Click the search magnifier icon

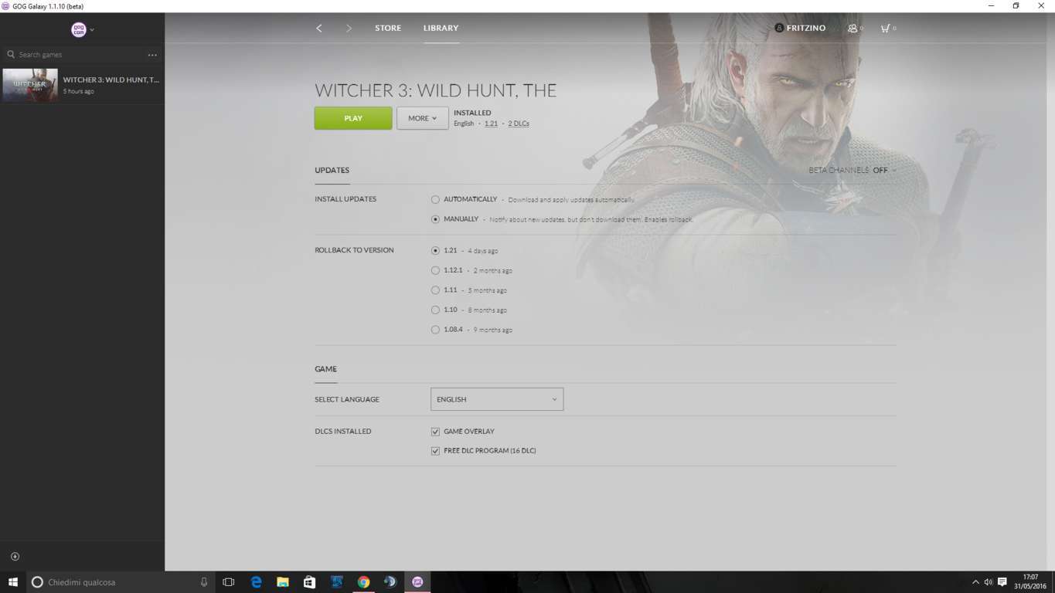click(11, 55)
